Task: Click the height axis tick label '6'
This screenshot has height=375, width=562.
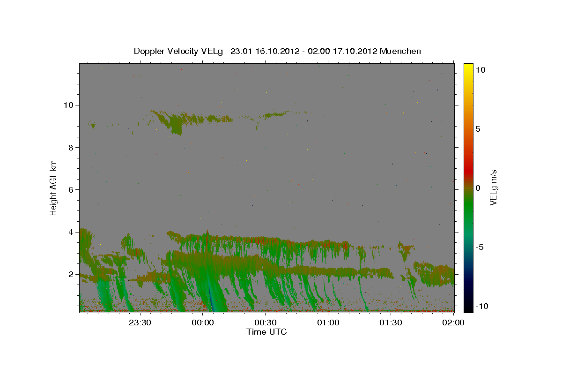Action: pos(71,189)
